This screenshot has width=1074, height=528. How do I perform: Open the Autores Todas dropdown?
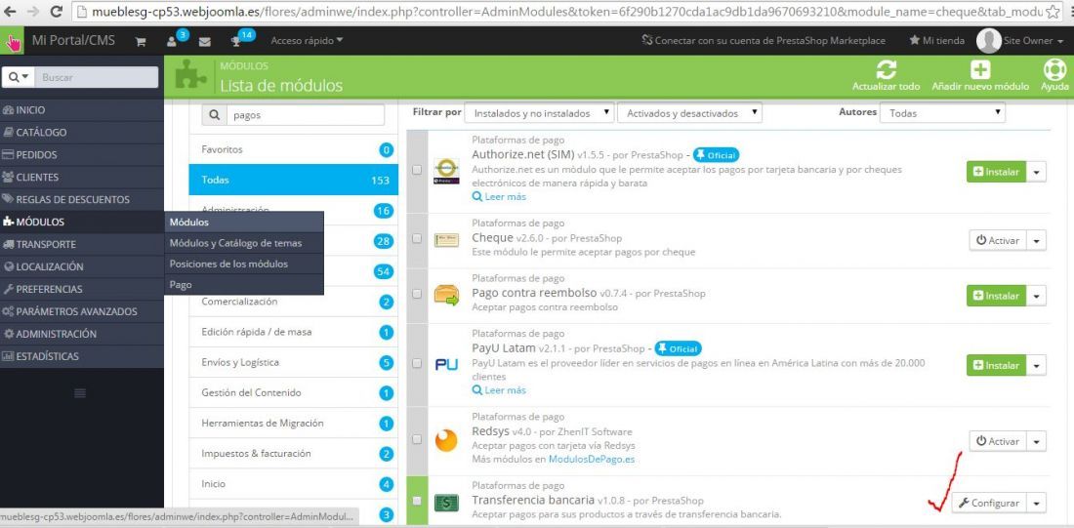tap(942, 113)
